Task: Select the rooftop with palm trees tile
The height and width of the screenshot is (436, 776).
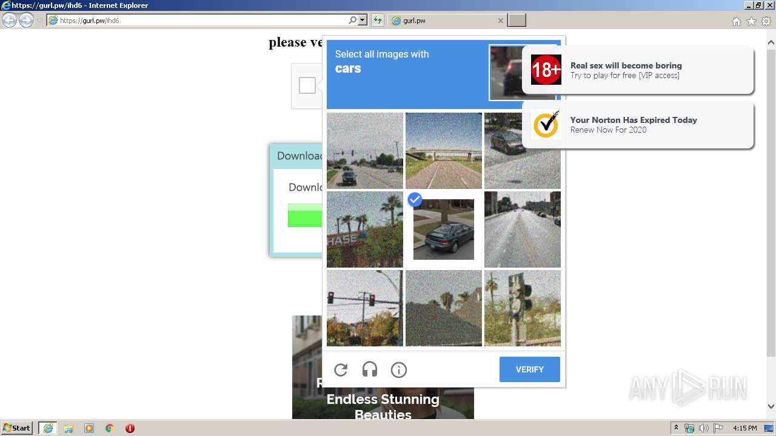Action: coord(444,308)
